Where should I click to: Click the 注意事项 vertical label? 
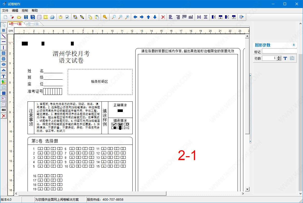31,118
